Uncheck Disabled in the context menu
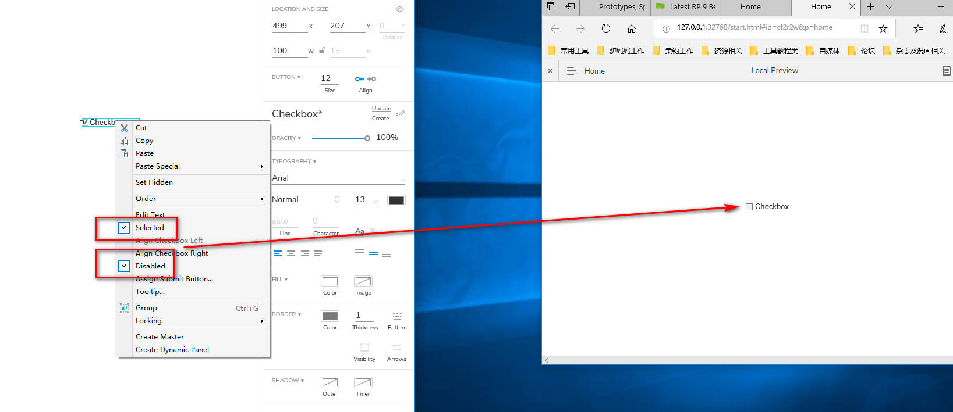 pyautogui.click(x=124, y=266)
